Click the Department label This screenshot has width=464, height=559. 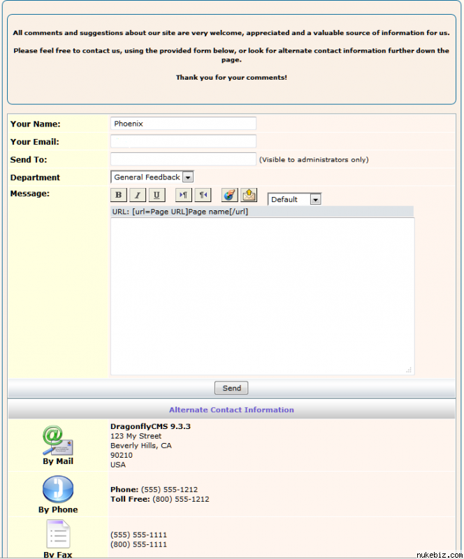35,177
